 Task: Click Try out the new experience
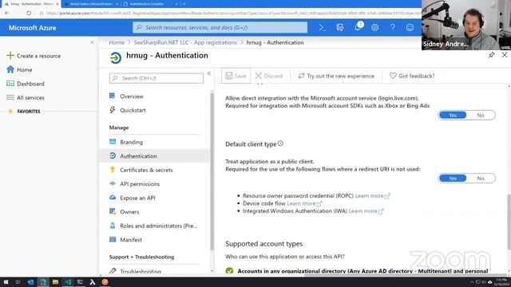coord(336,76)
